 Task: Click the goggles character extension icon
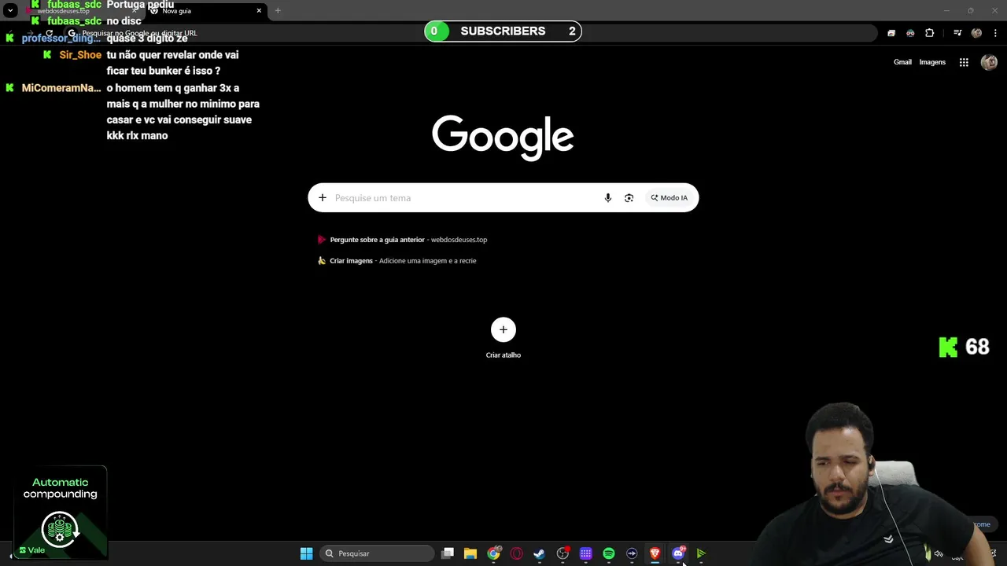pyautogui.click(x=910, y=33)
